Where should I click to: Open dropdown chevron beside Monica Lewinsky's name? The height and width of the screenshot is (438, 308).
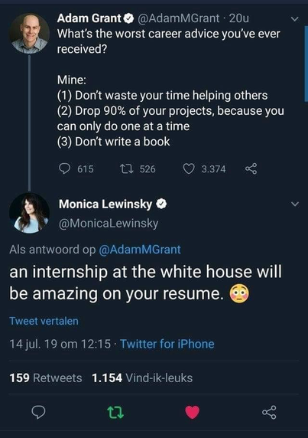(x=295, y=204)
